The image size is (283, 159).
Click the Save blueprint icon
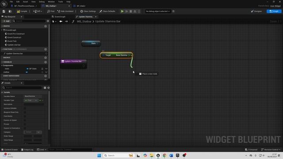pyautogui.click(x=4, y=11)
